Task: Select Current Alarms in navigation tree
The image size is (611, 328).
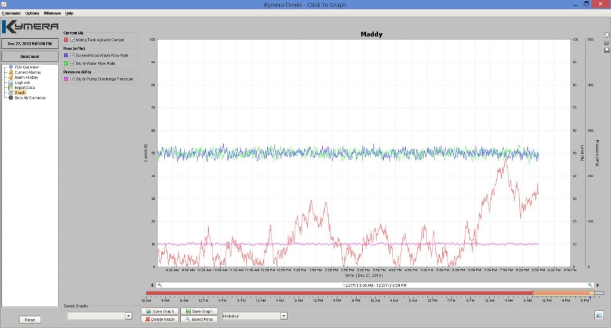Action: [x=27, y=72]
